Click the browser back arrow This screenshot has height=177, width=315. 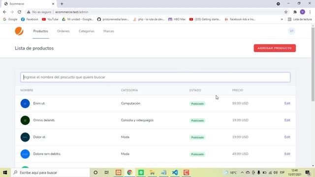point(4,12)
